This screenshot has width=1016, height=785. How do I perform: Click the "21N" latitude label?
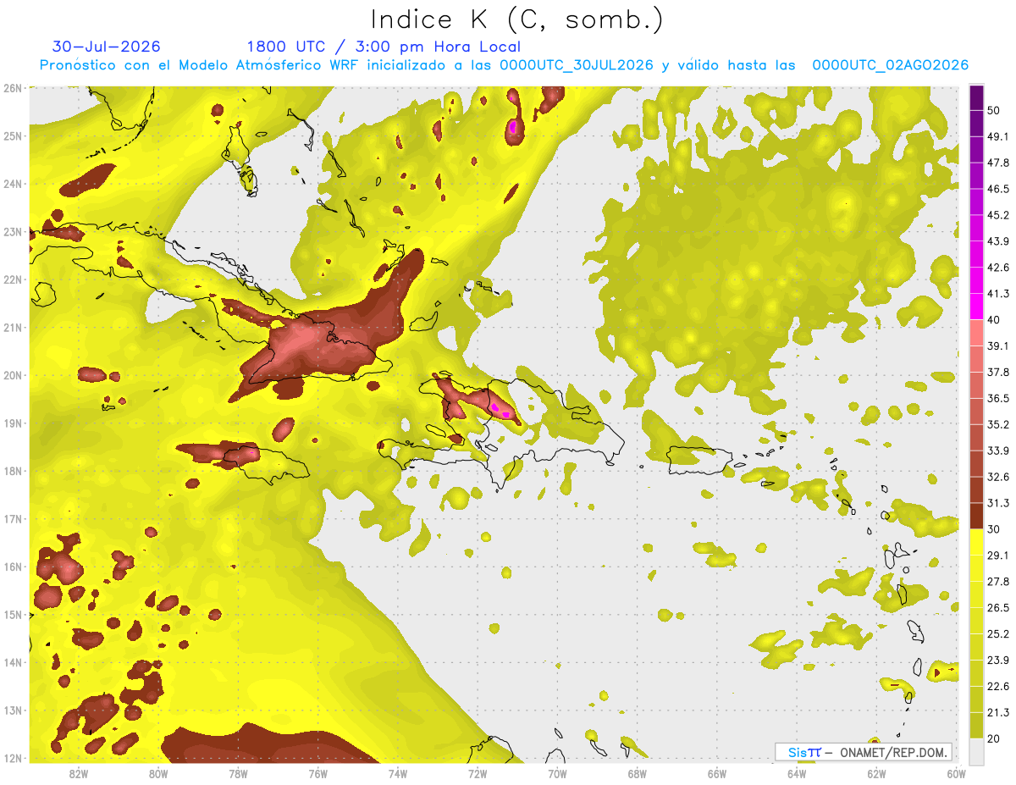13,327
